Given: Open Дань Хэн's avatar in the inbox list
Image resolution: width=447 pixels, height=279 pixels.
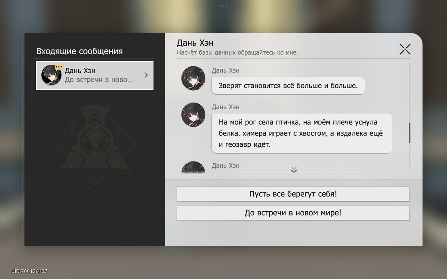Looking at the screenshot, I should tap(51, 75).
